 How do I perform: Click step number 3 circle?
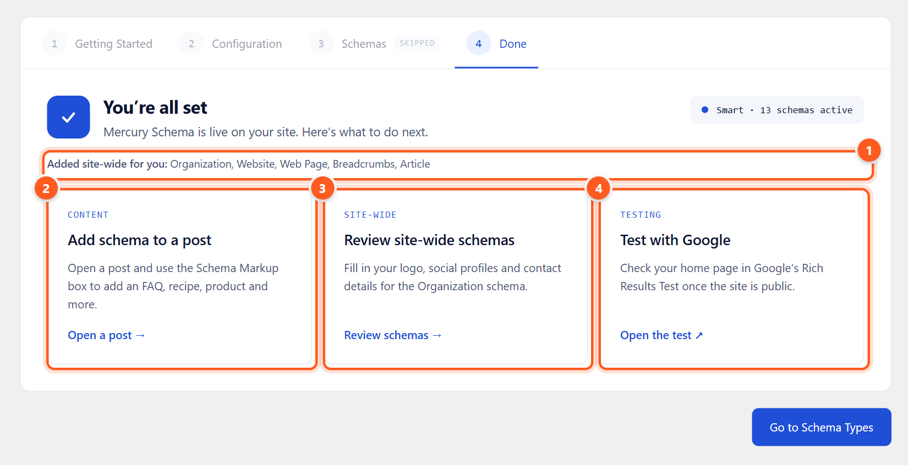321,43
